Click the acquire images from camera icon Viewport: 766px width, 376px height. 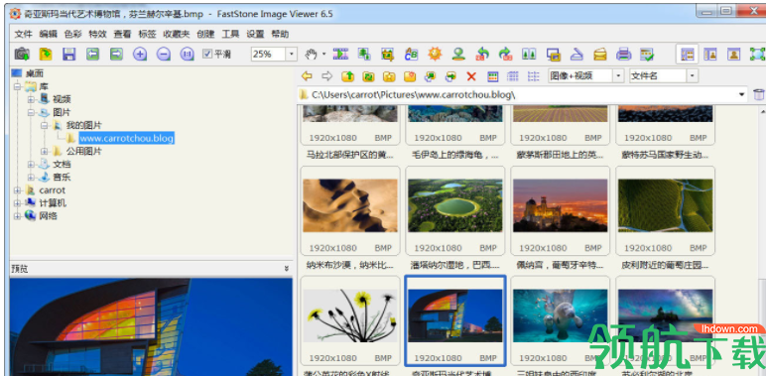click(x=22, y=54)
